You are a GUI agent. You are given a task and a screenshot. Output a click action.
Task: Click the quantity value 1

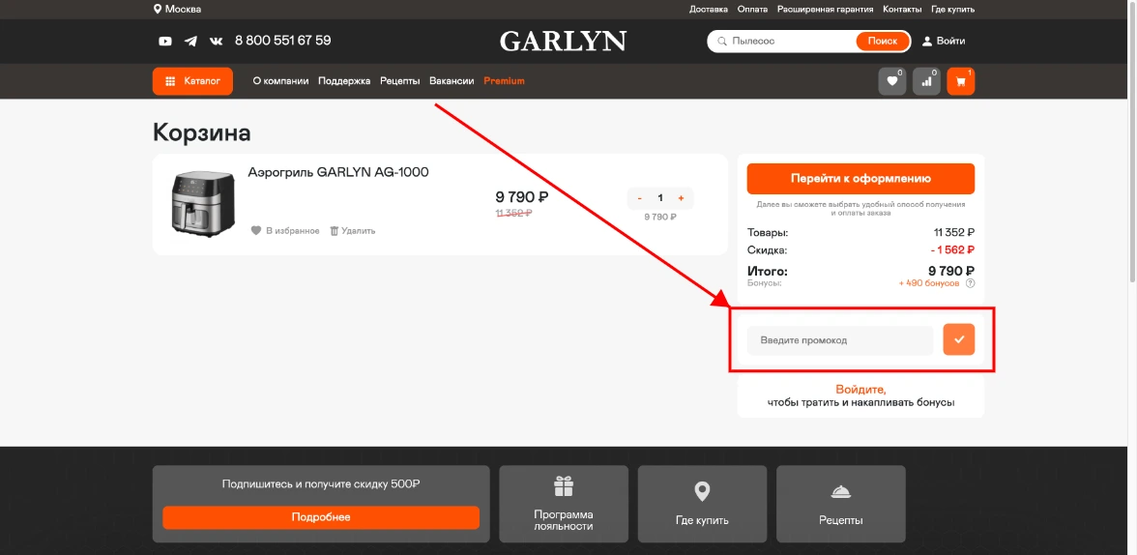[x=659, y=198]
